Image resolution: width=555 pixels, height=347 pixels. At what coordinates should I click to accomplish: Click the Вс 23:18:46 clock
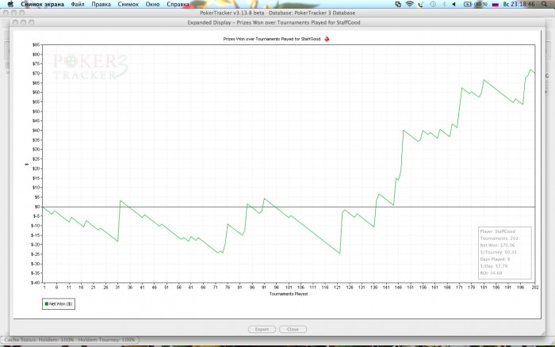coord(519,4)
